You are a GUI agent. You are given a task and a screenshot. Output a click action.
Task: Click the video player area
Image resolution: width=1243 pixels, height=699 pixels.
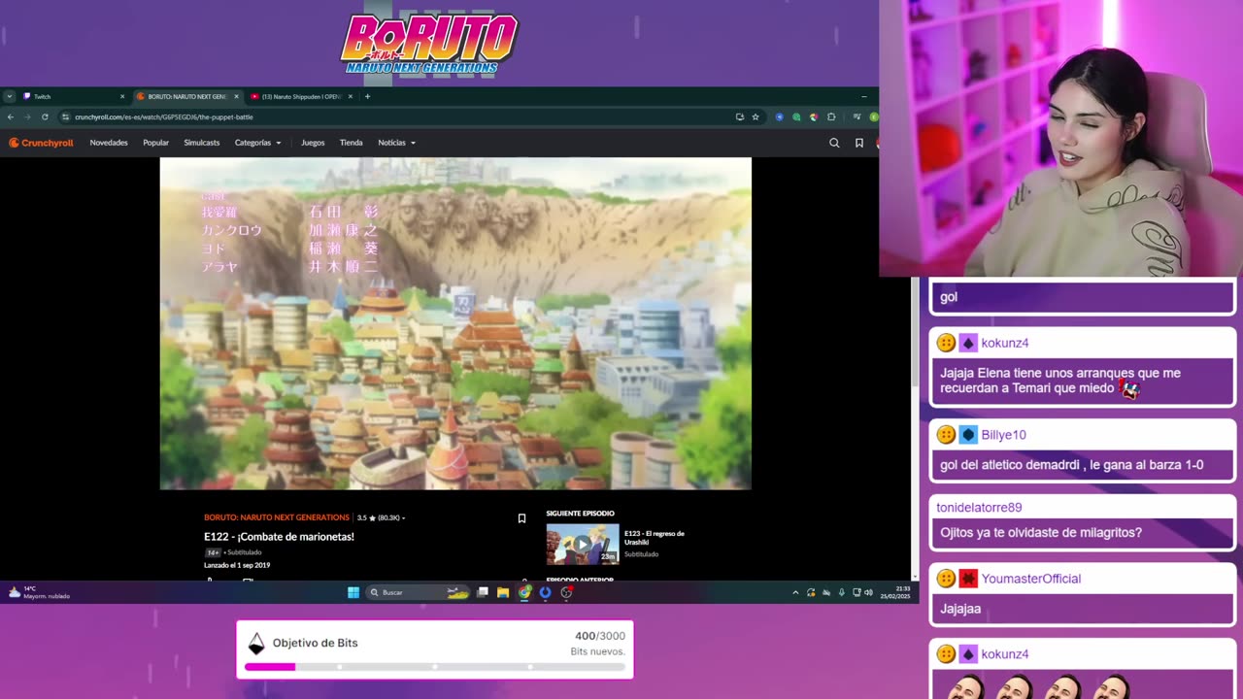[x=455, y=323]
